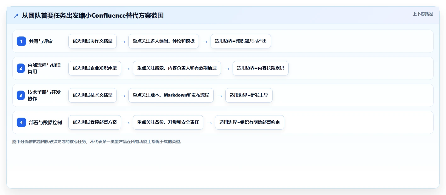Click the footnote starting 图中分流依据

pyautogui.click(x=97, y=142)
